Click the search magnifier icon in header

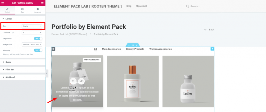click(x=188, y=6)
